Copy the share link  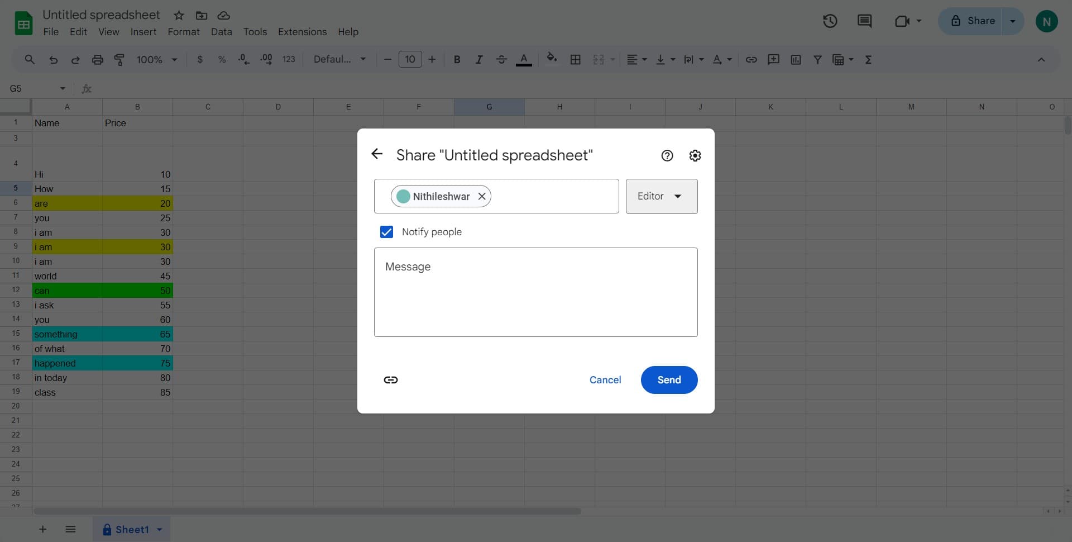(390, 380)
